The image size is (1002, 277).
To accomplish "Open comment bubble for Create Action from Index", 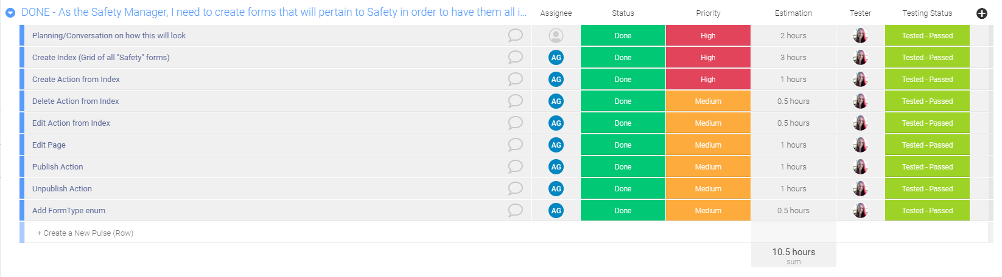I will pos(515,79).
